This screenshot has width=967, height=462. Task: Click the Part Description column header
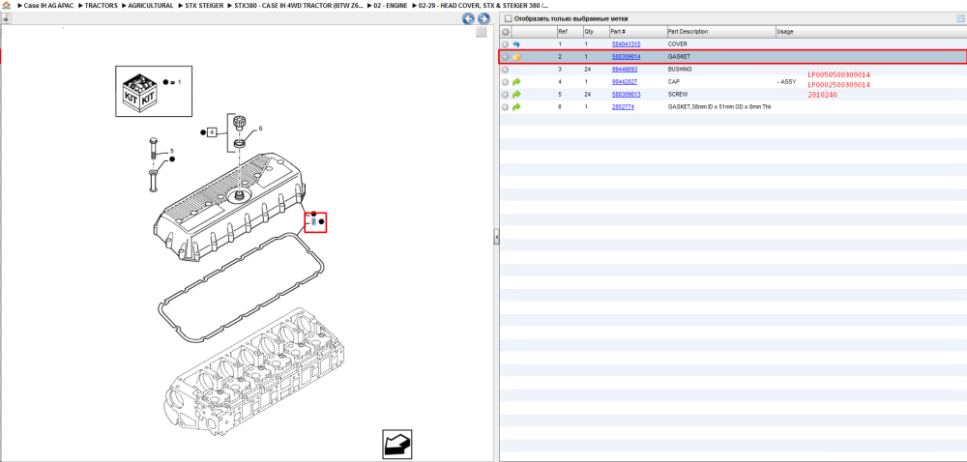click(x=720, y=32)
